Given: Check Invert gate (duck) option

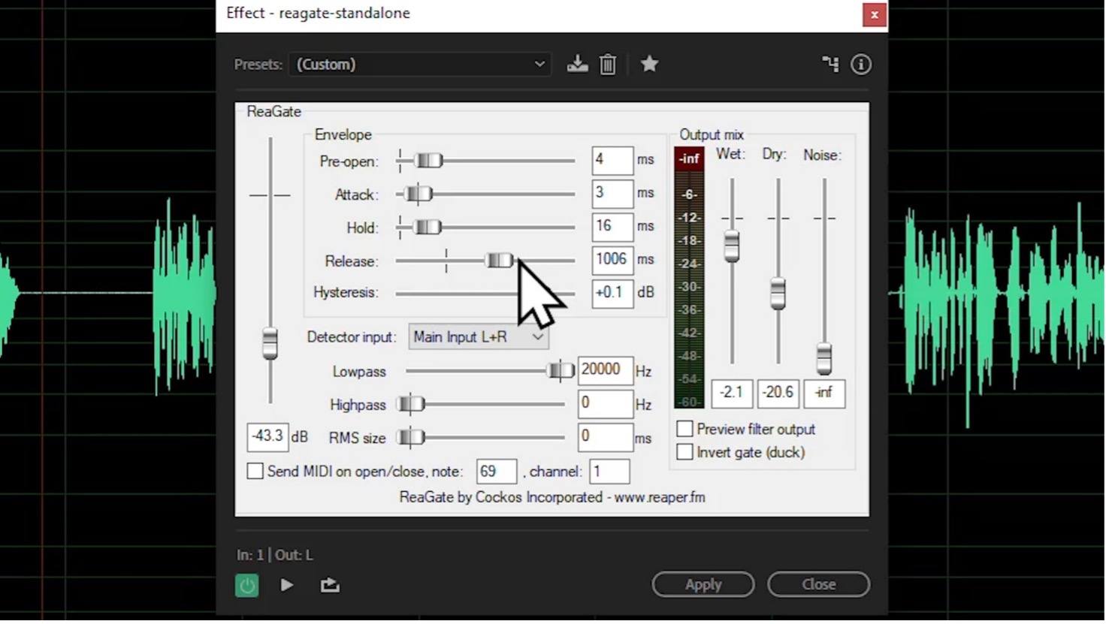Looking at the screenshot, I should (x=684, y=452).
